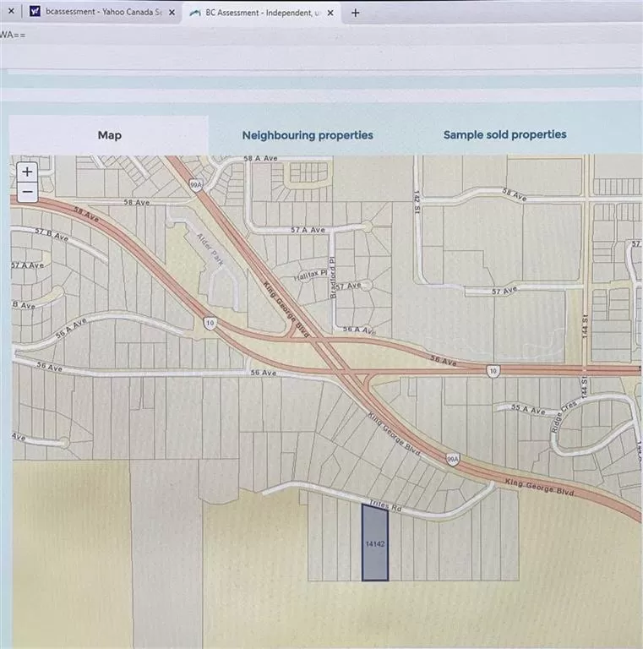Open the Neighbouring properties tab
The height and width of the screenshot is (649, 643).
(x=308, y=135)
